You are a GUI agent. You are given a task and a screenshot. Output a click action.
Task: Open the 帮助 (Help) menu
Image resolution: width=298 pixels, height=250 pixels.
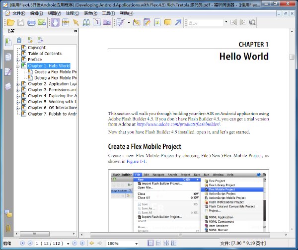click(126, 13)
